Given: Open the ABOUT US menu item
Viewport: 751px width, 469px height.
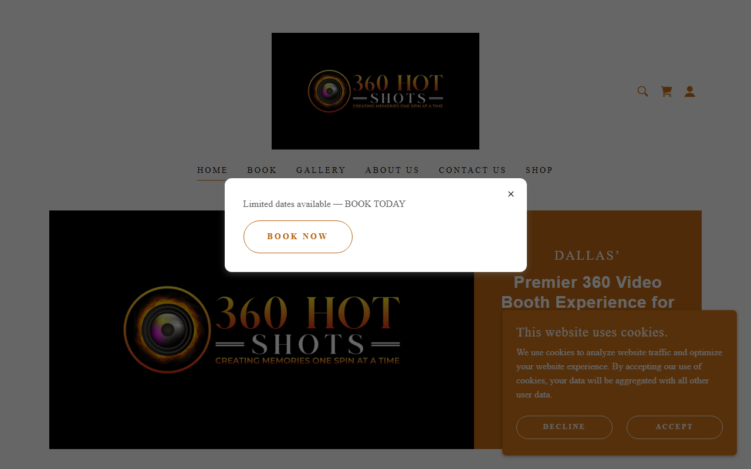Looking at the screenshot, I should [393, 170].
